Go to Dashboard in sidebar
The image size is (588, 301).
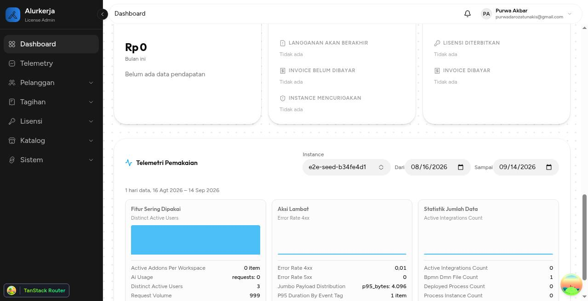(x=51, y=44)
